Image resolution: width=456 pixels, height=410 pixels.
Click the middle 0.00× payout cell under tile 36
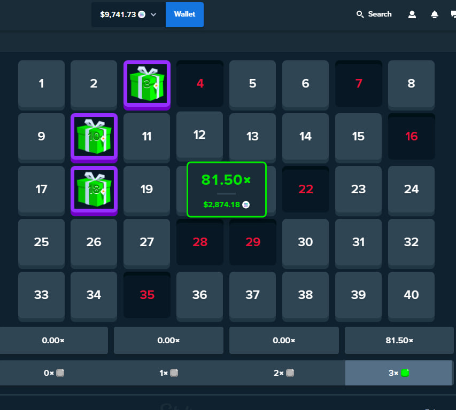[x=168, y=340]
